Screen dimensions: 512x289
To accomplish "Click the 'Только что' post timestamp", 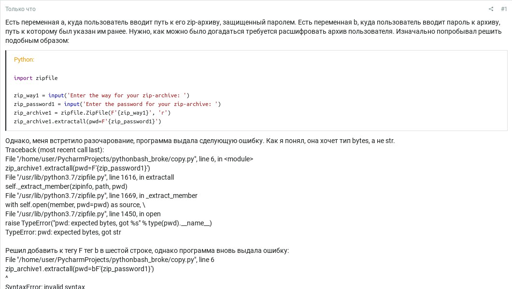I will (20, 9).
